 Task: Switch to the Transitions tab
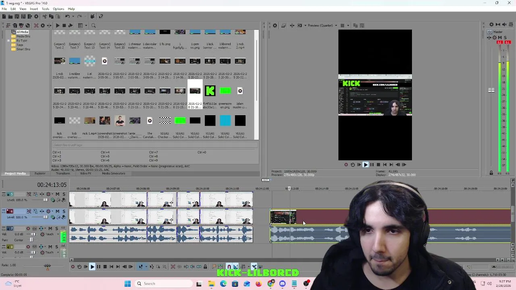coord(63,174)
